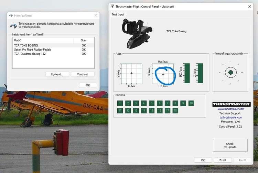Close the Thrustmaster Flight Control Panel window

[250, 7]
